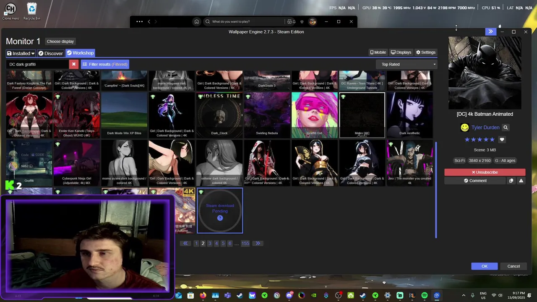Open the Filter results panel

(x=105, y=64)
